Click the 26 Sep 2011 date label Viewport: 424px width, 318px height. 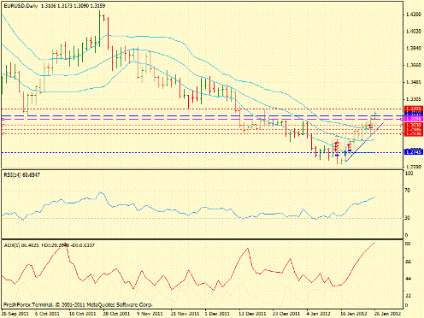(x=15, y=314)
